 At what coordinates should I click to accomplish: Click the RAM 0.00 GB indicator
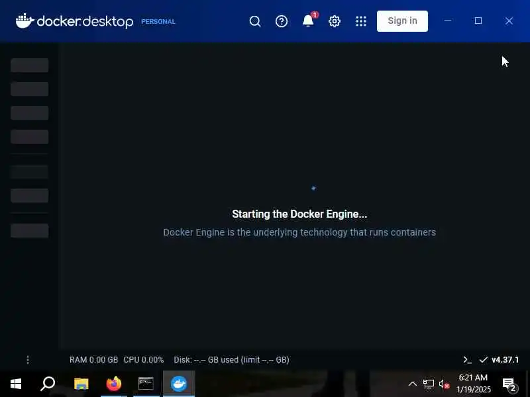[x=93, y=360]
